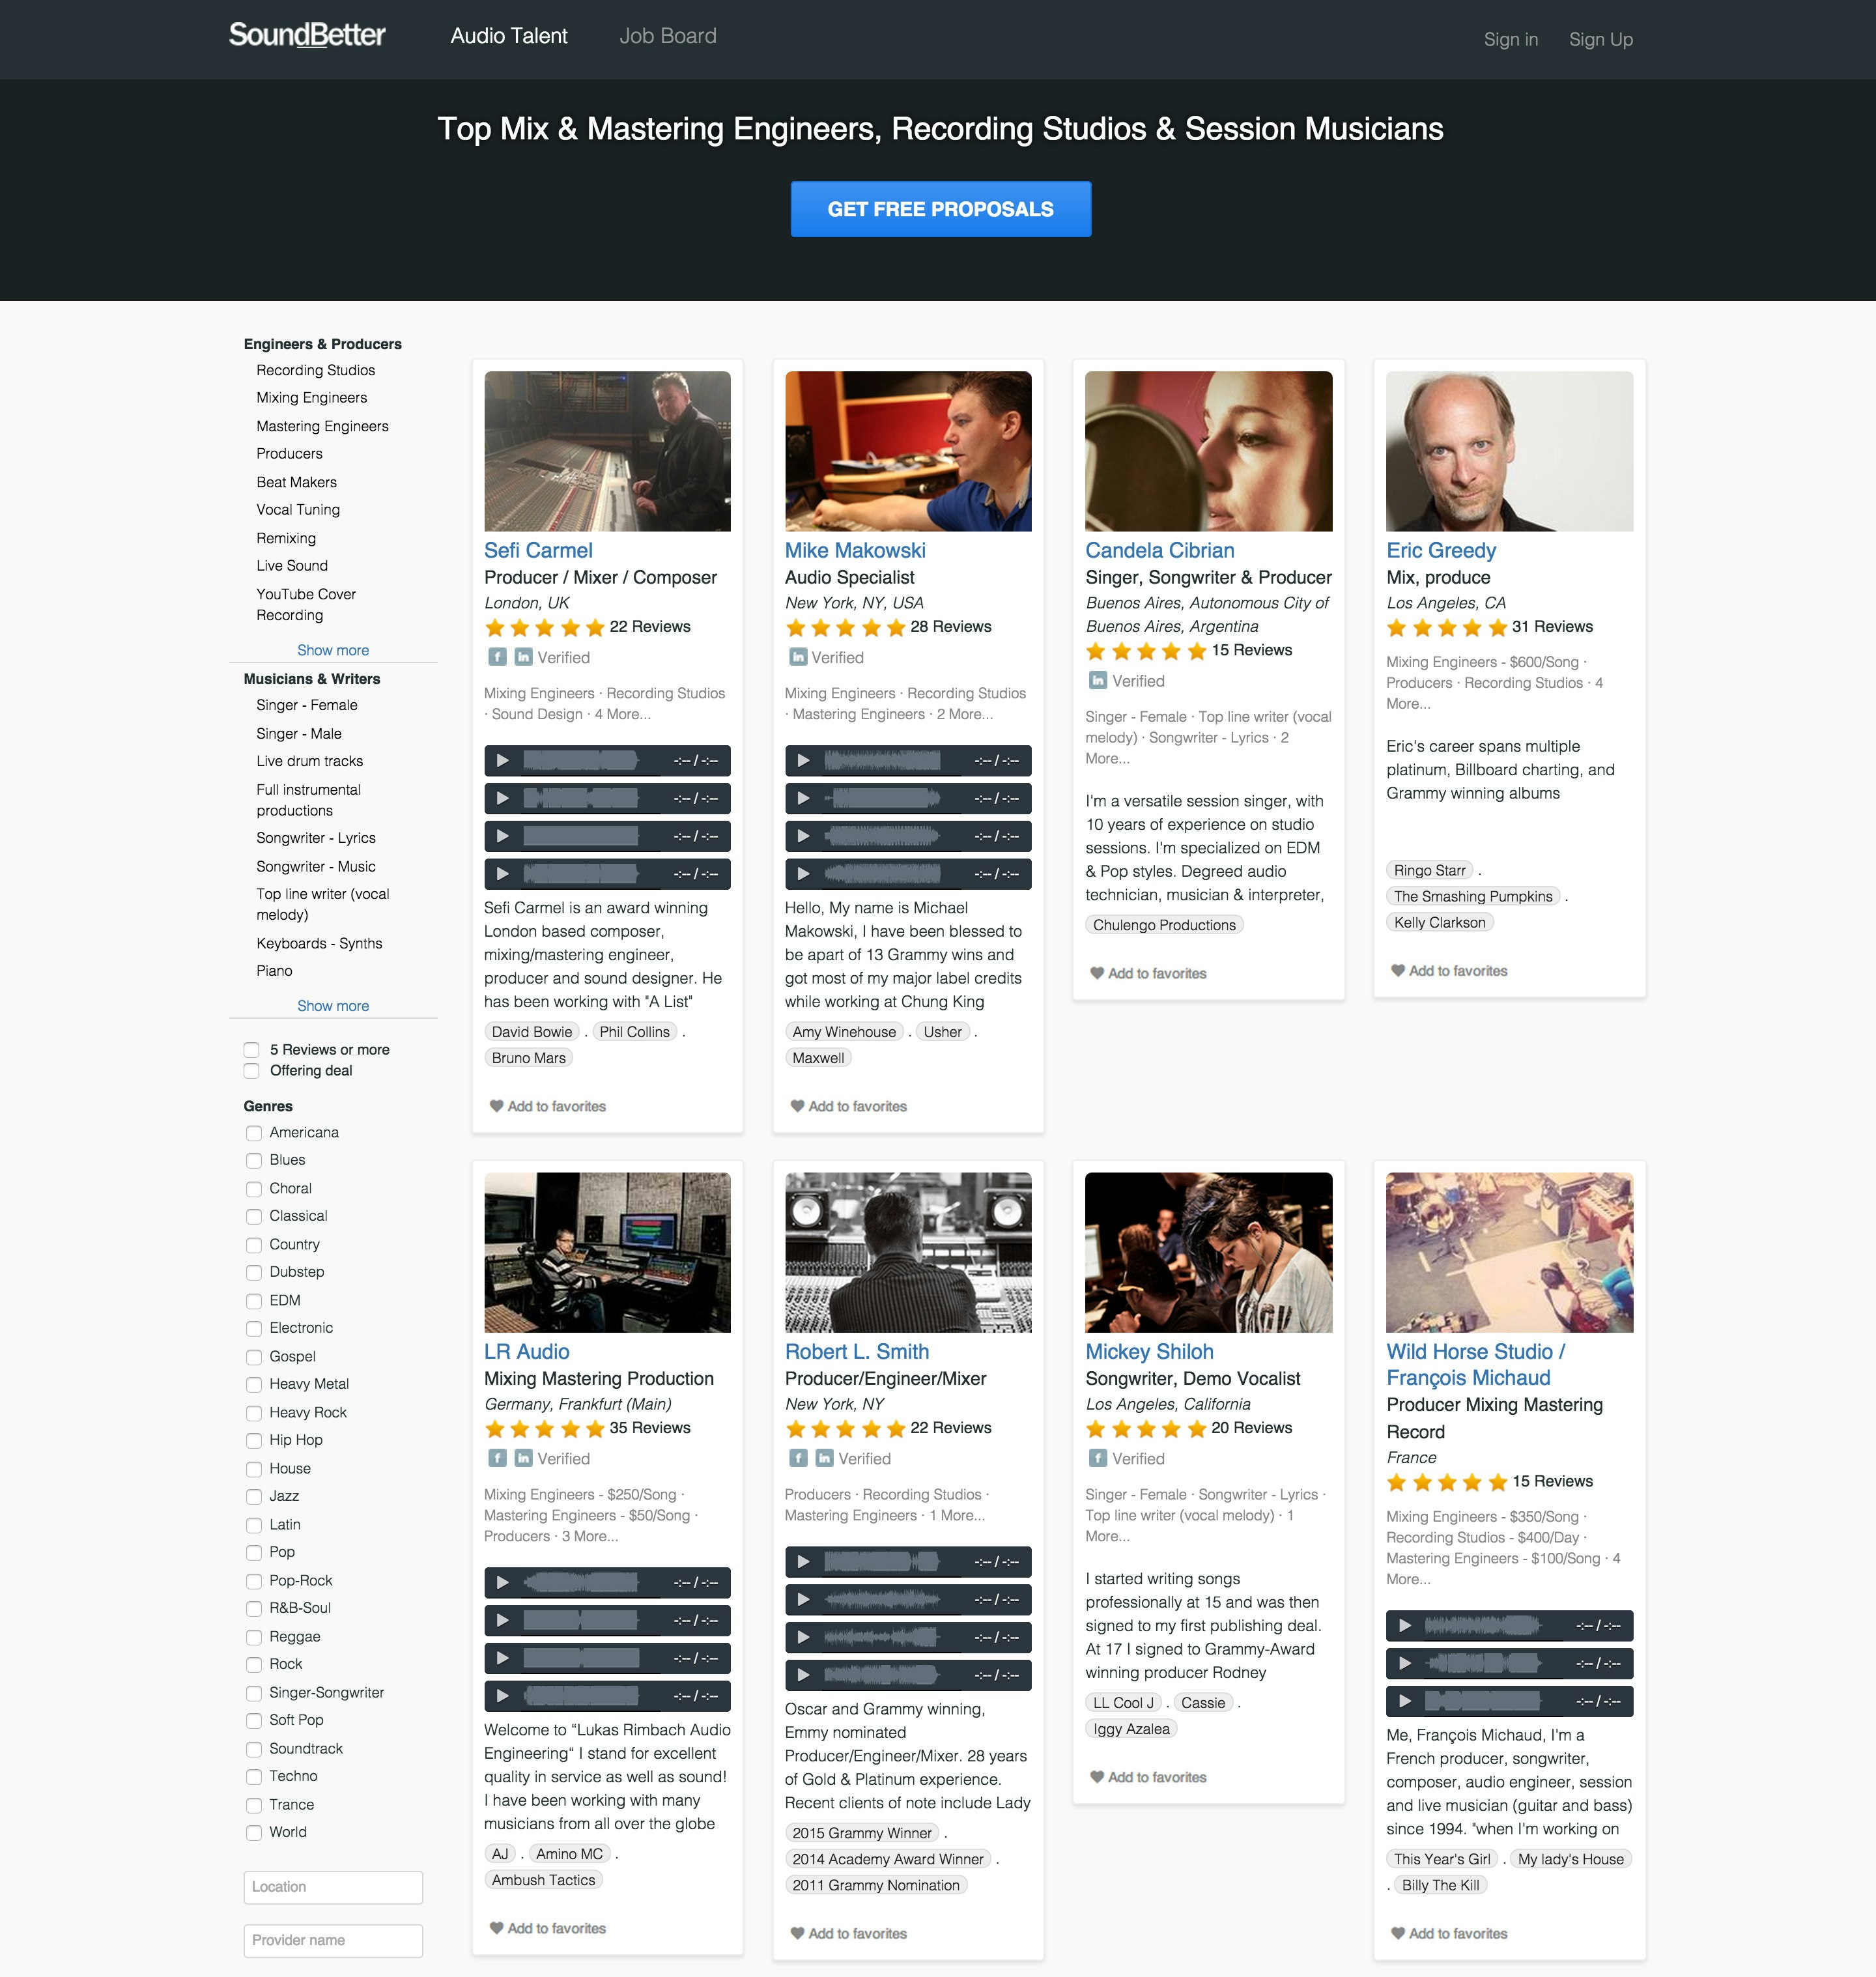
Task: Seek within LR Audio's first track waveform
Action: [580, 1582]
